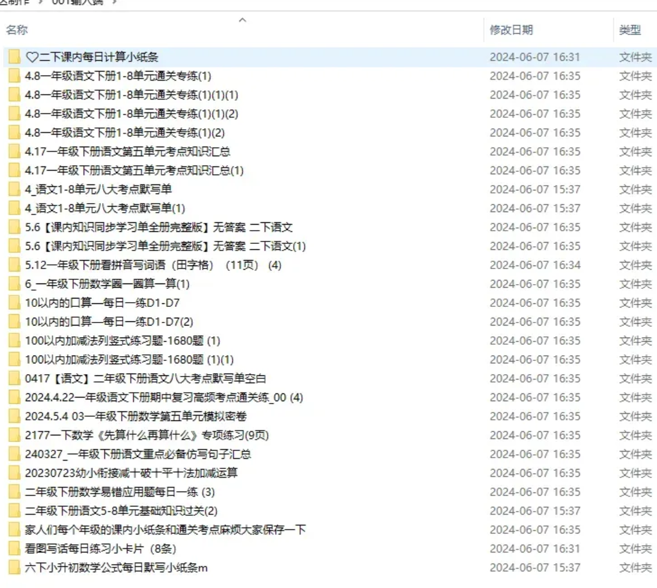This screenshot has height=588, width=657.
Task: Select name 10以内的口算—每日一练D1-D7
Action: click(102, 303)
